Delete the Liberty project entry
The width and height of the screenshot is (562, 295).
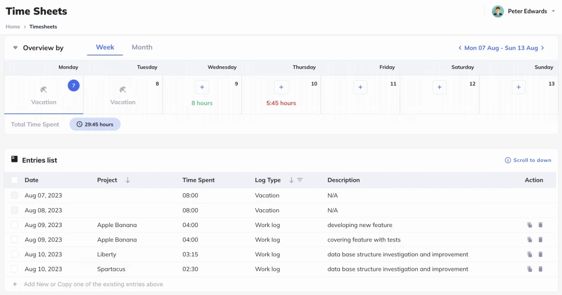540,255
